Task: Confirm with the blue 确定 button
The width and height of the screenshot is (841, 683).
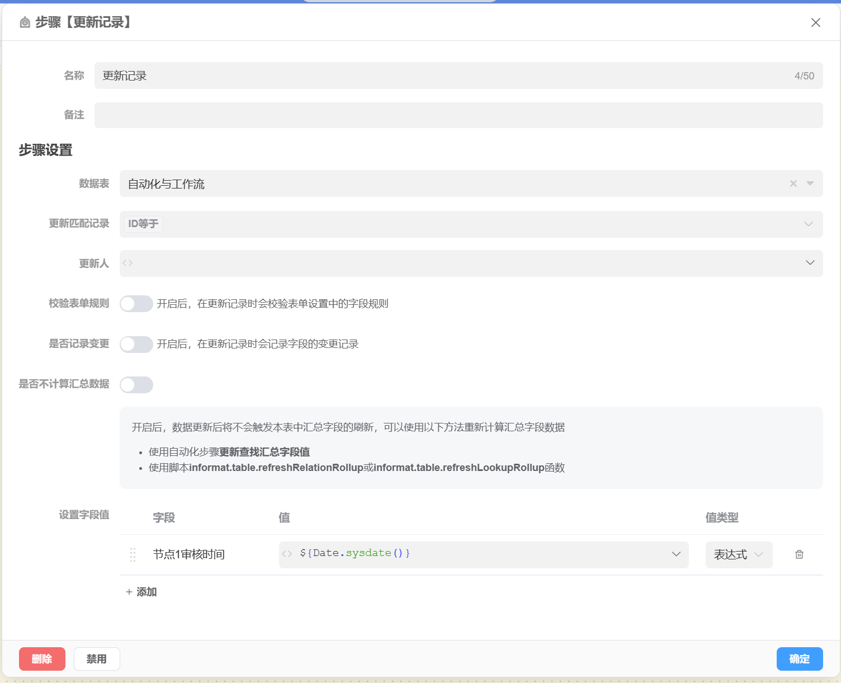Action: click(x=799, y=659)
